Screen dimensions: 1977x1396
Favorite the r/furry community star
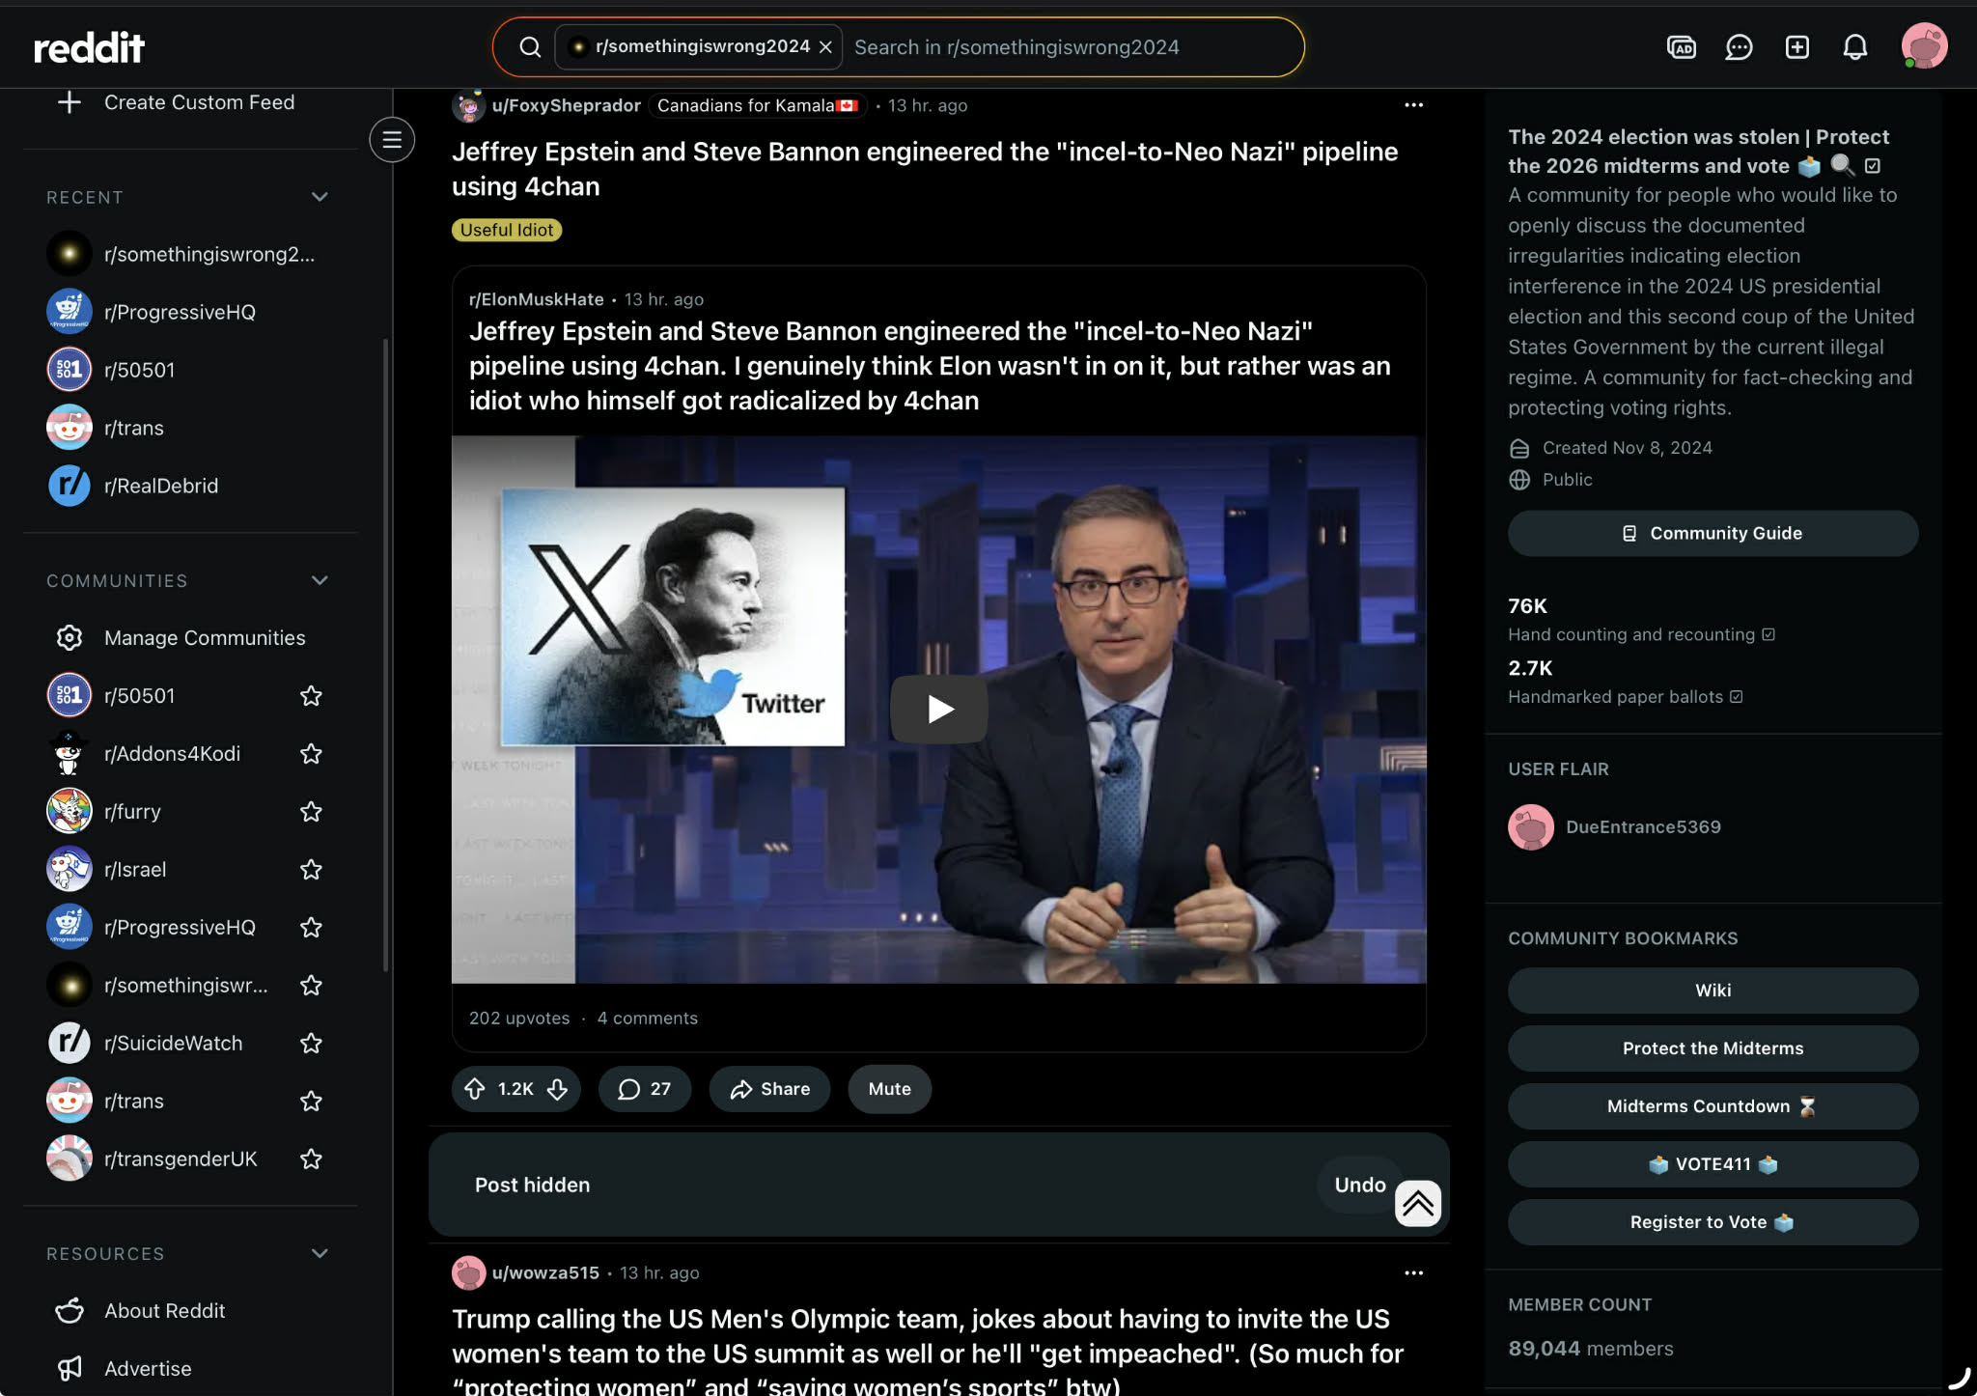311,812
